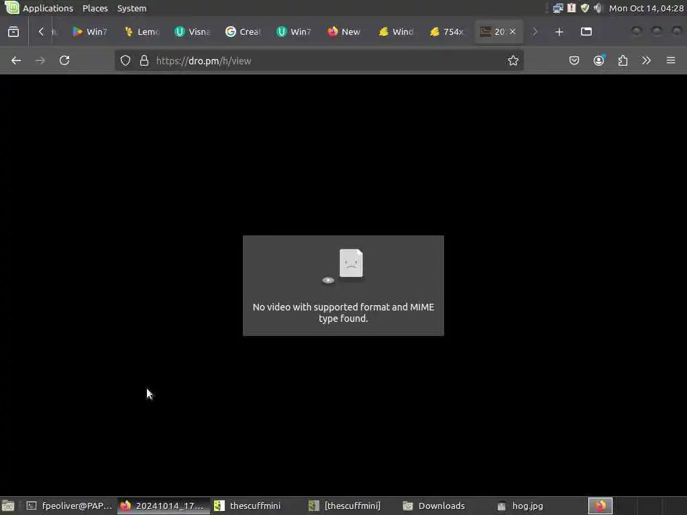Switch to the New tab
The width and height of the screenshot is (687, 515).
point(345,32)
